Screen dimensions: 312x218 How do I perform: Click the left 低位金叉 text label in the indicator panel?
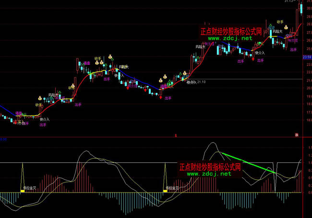click(x=30, y=188)
